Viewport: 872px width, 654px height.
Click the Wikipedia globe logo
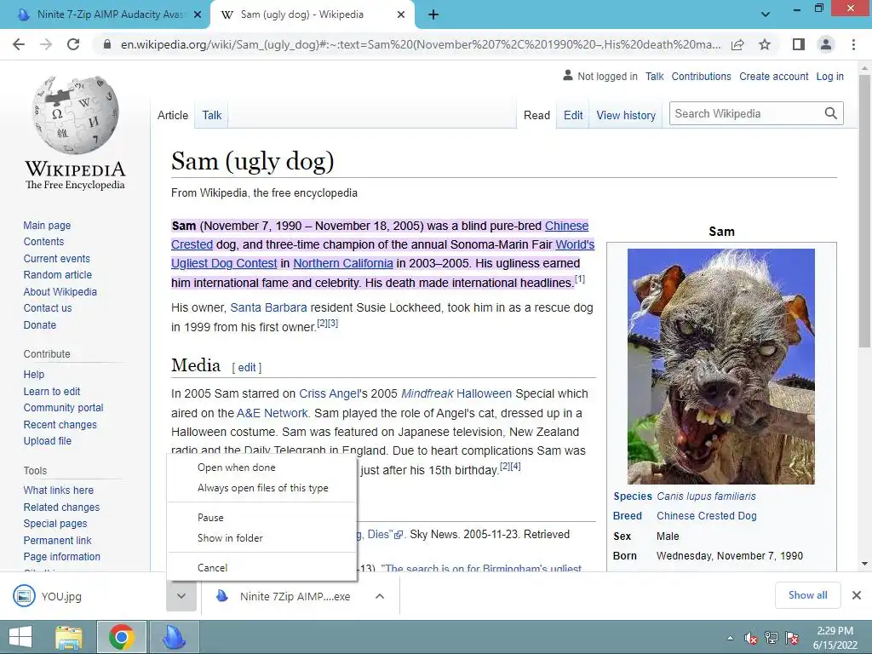click(x=75, y=115)
